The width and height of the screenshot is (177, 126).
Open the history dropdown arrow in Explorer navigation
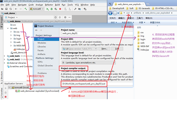tap(118, 13)
